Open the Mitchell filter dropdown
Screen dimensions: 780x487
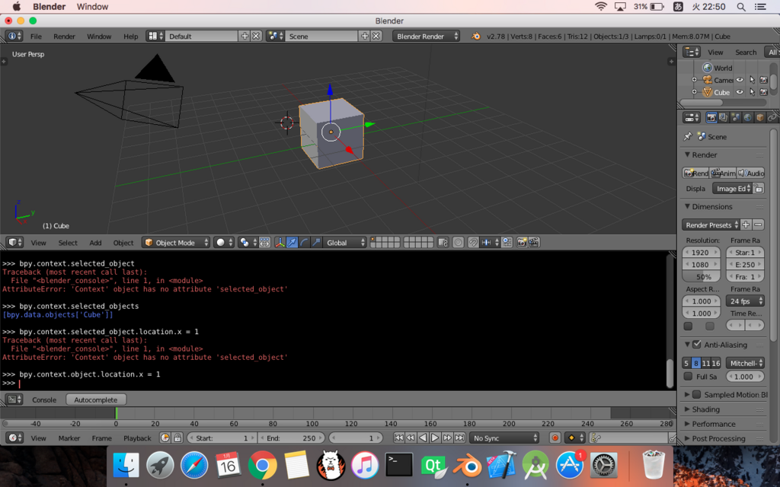[745, 363]
